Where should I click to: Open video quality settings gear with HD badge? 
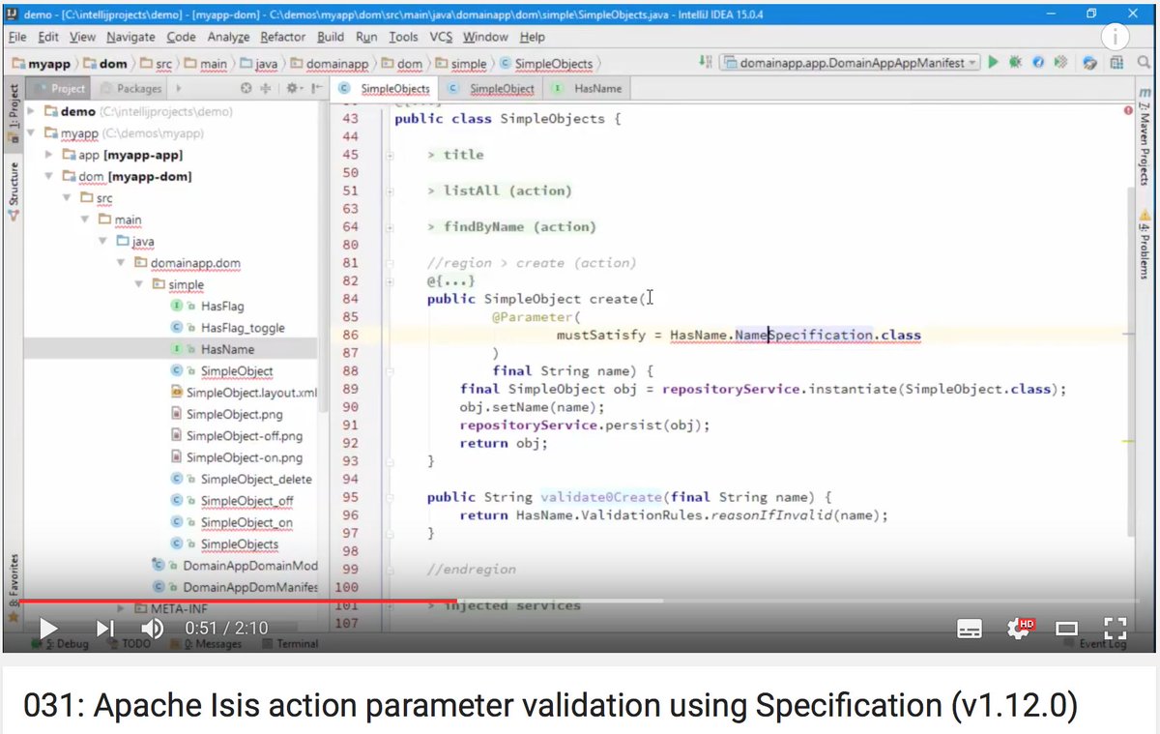point(1019,629)
